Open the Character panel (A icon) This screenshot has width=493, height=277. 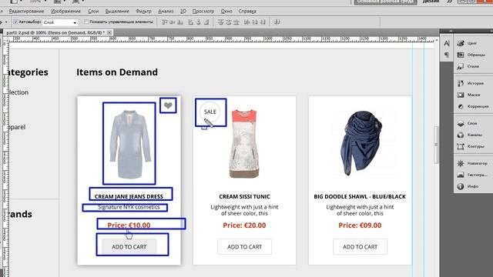coord(447,43)
